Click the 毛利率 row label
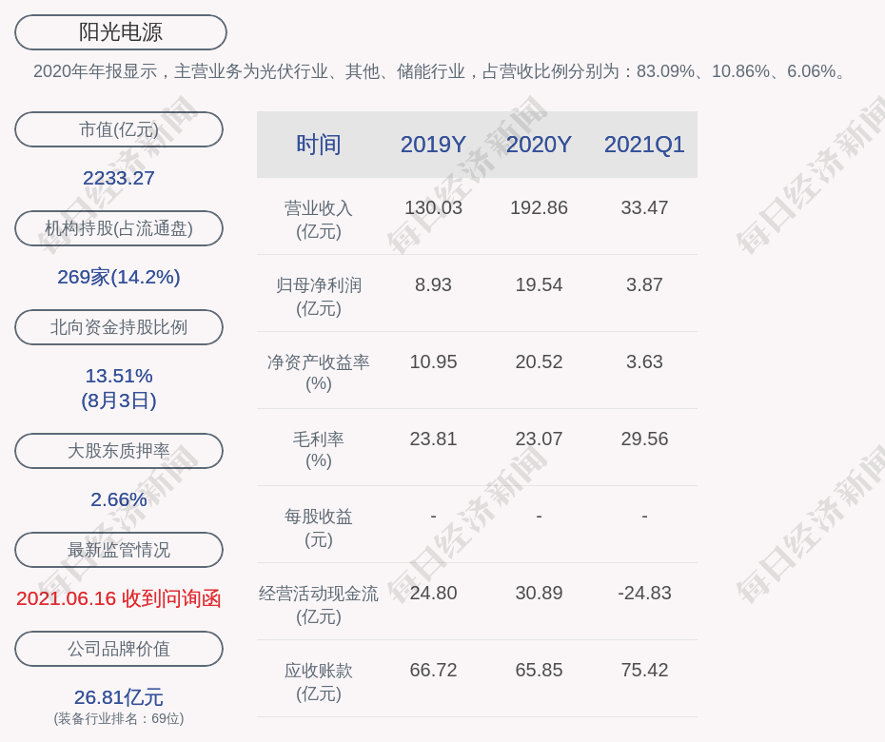The height and width of the screenshot is (742, 885). tap(319, 450)
